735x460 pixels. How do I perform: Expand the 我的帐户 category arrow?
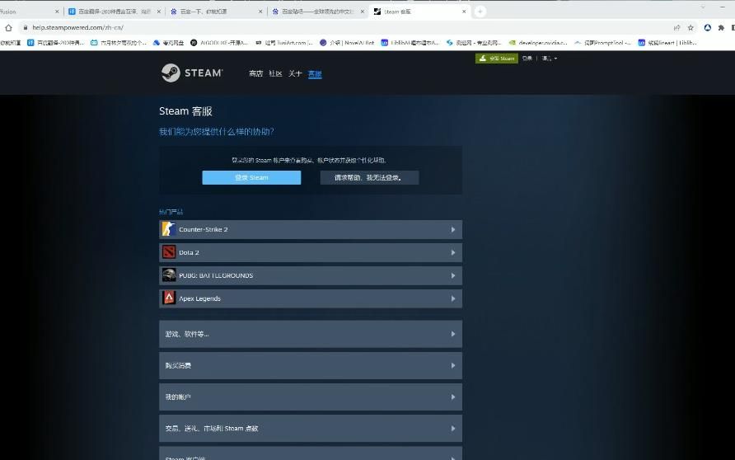(x=453, y=397)
